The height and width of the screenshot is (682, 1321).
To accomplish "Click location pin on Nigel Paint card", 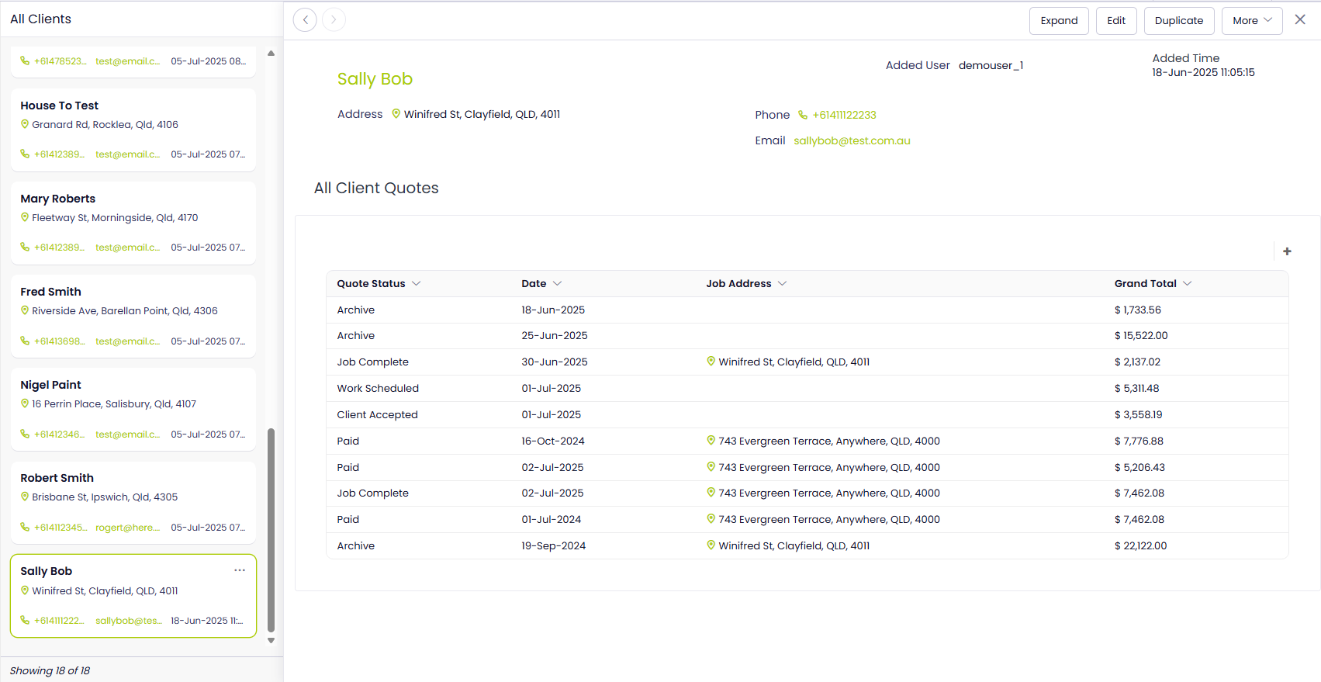I will pyautogui.click(x=25, y=404).
